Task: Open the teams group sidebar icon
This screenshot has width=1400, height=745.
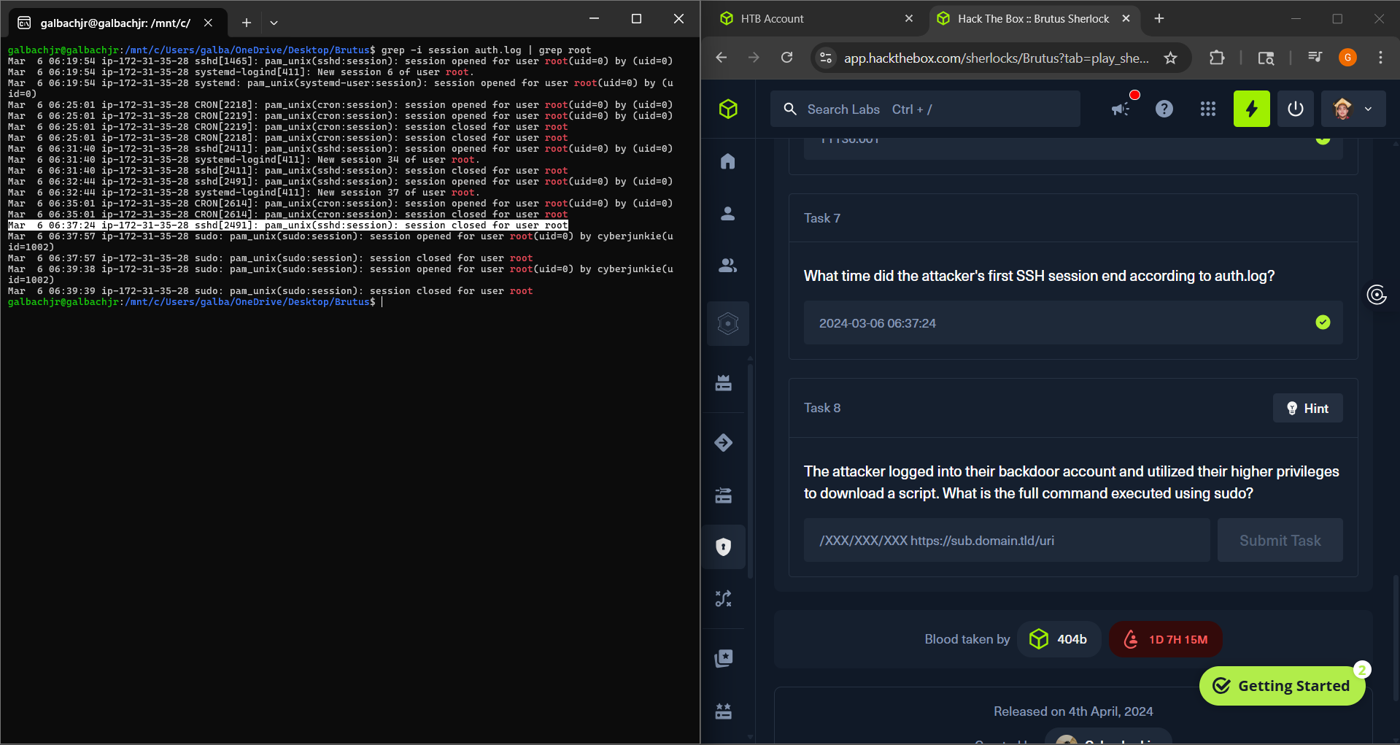Action: click(x=728, y=266)
